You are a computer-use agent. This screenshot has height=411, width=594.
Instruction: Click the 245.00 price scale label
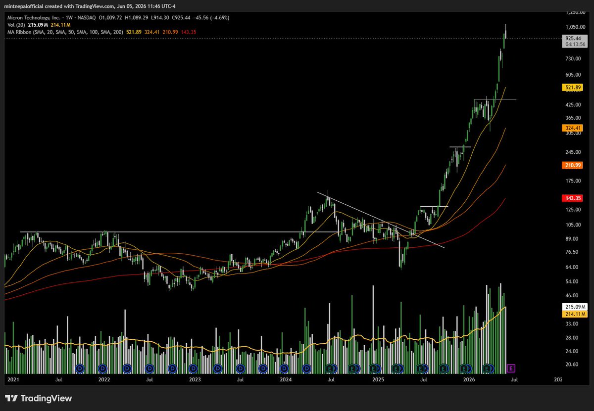tap(572, 152)
